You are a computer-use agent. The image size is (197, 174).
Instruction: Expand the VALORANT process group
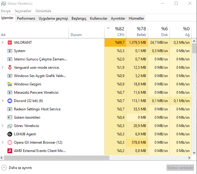coord(2,43)
